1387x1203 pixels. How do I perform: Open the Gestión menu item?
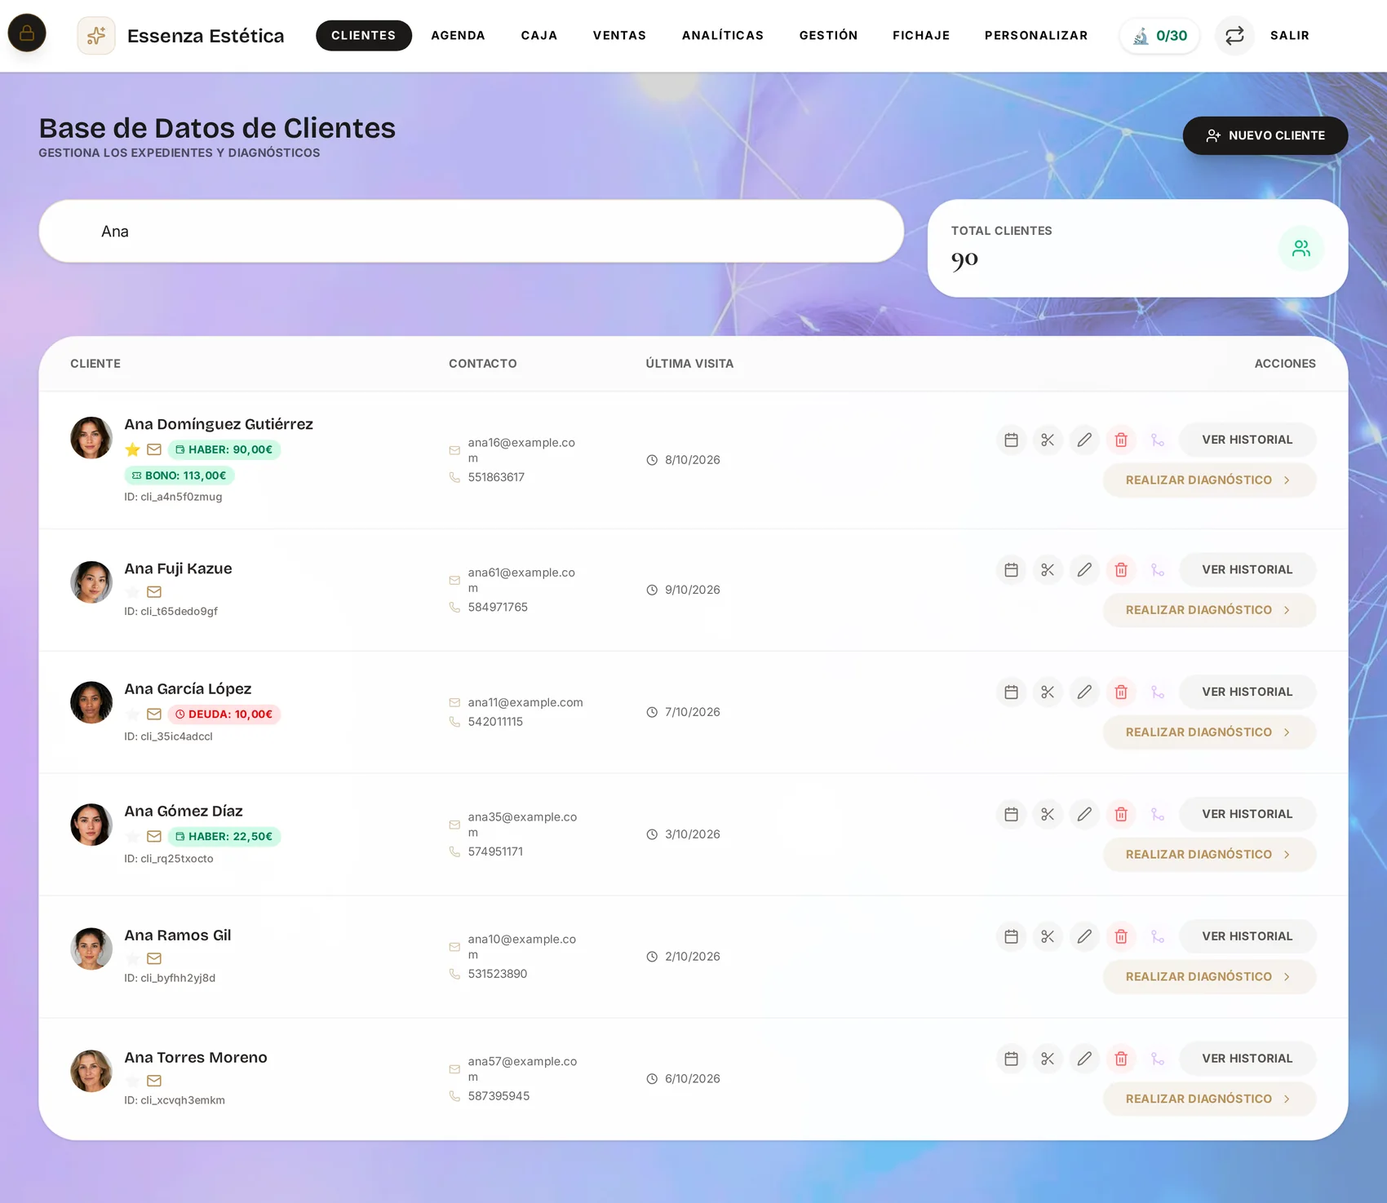(x=829, y=35)
